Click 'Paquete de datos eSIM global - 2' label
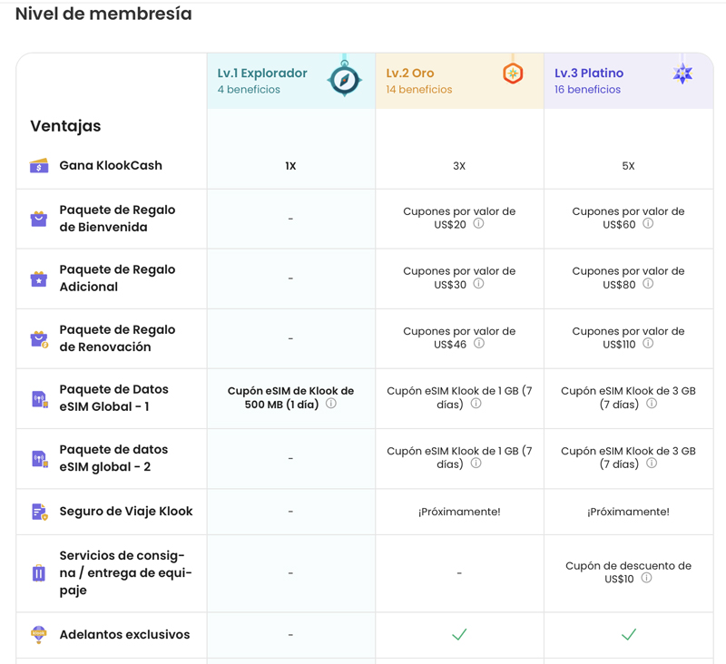 [x=113, y=458]
